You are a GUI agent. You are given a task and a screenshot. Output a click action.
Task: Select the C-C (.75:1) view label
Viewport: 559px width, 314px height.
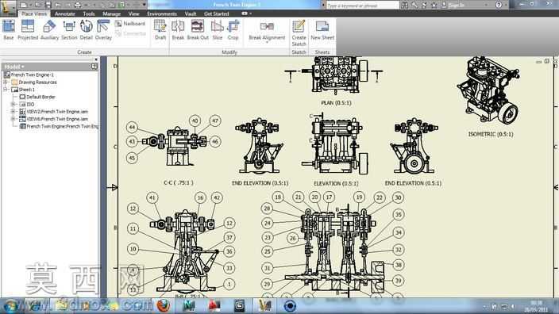(178, 182)
